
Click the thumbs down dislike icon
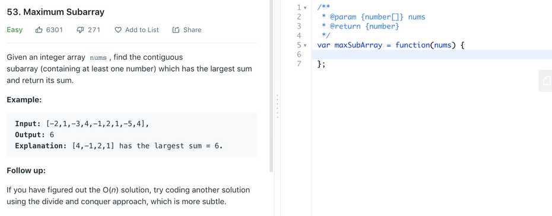(x=80, y=30)
